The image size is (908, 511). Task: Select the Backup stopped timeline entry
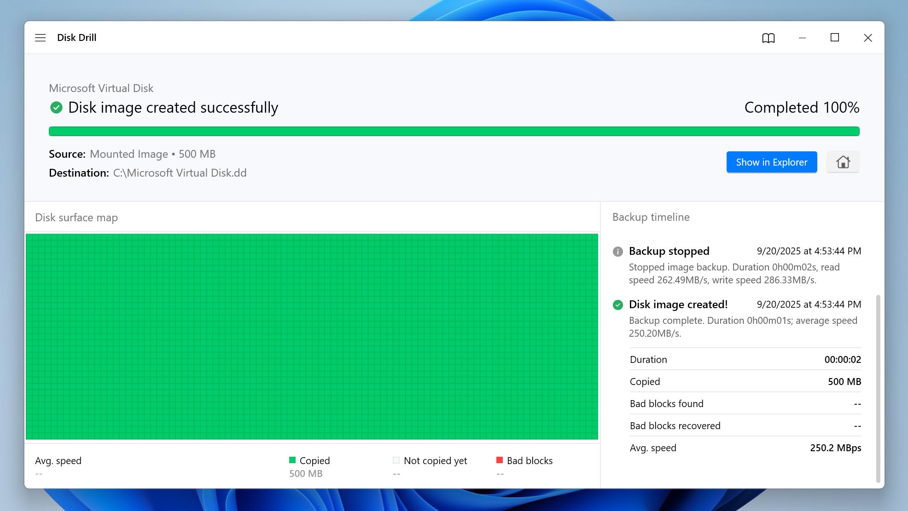pyautogui.click(x=669, y=251)
